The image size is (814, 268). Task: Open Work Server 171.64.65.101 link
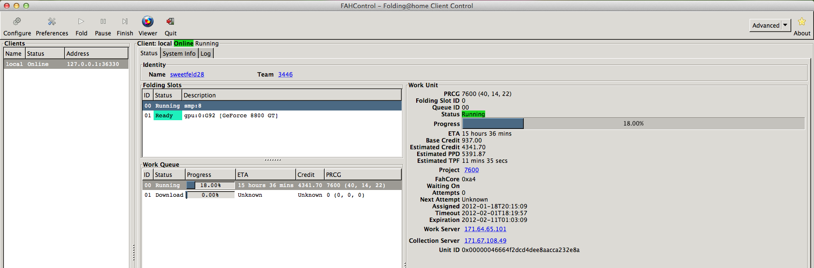[485, 229]
